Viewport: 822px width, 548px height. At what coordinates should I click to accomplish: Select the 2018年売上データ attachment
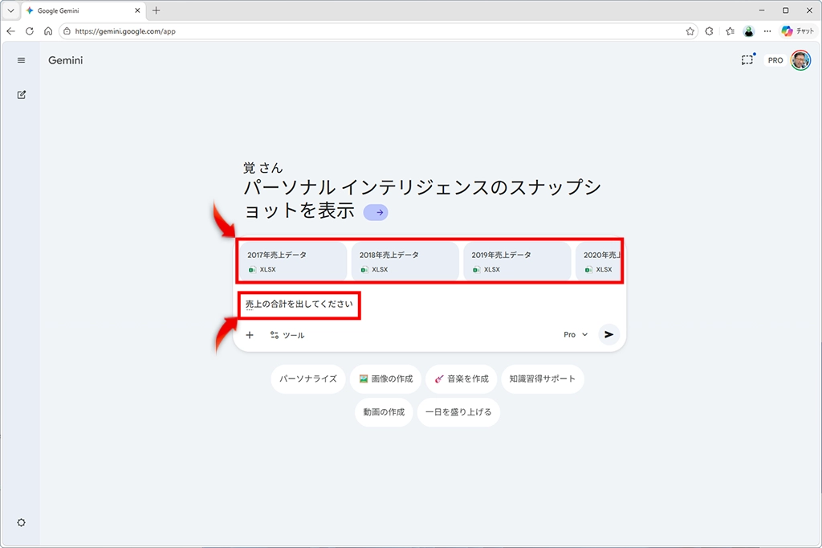(405, 261)
